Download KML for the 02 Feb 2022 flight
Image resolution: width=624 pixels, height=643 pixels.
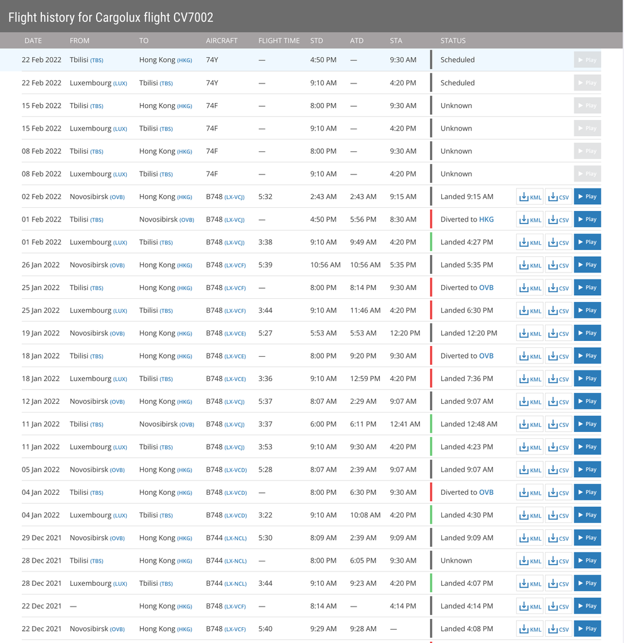[x=530, y=197]
